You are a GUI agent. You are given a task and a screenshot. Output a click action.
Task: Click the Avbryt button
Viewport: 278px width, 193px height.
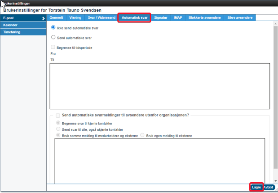pos(269,188)
